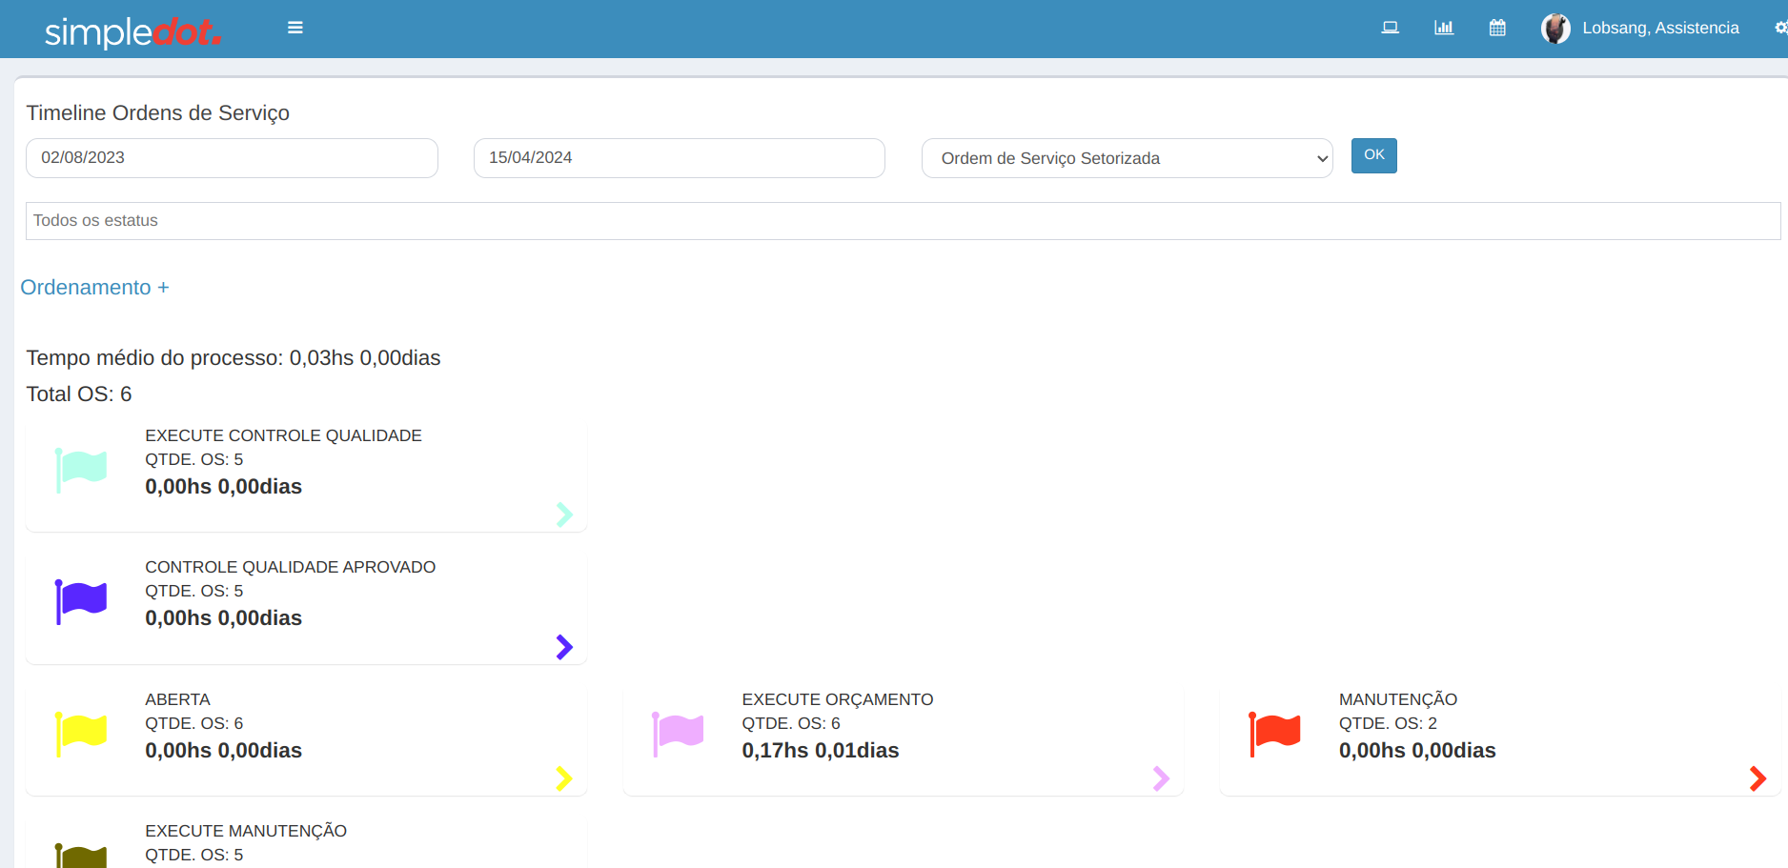Click the Todos os estatus filter field

pyautogui.click(x=903, y=221)
